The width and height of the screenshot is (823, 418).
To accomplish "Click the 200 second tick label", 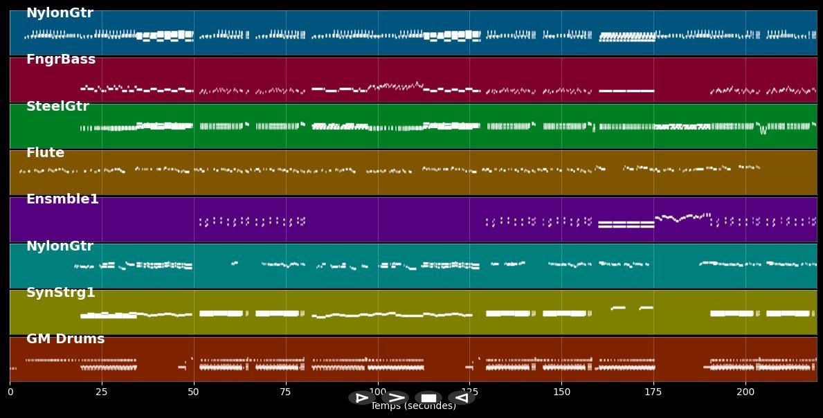I will 745,392.
